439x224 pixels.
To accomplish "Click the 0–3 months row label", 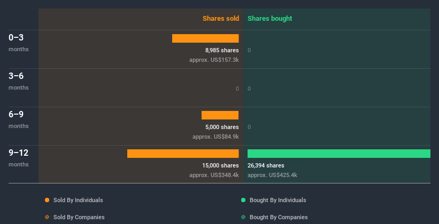I will click(x=19, y=43).
